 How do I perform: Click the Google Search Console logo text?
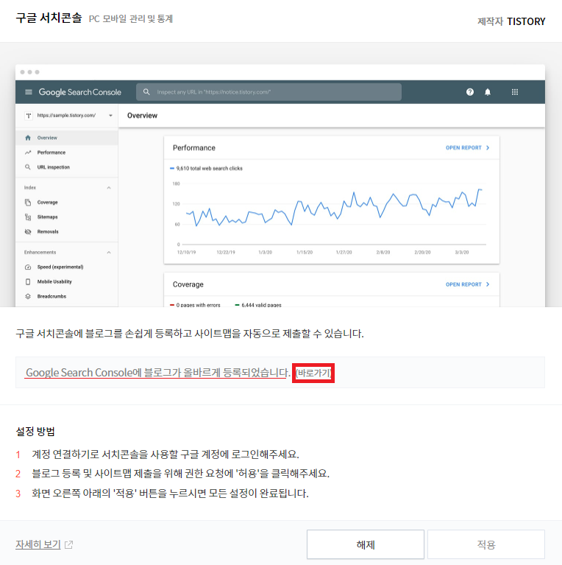[x=80, y=92]
